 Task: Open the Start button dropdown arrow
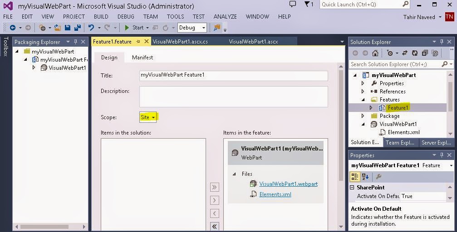[x=147, y=28]
